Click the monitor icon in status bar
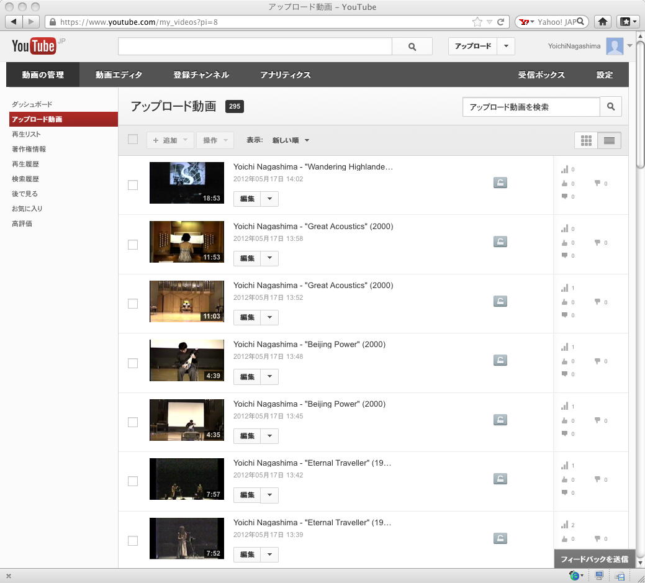Viewport: 645px width, 583px height. coord(599,576)
